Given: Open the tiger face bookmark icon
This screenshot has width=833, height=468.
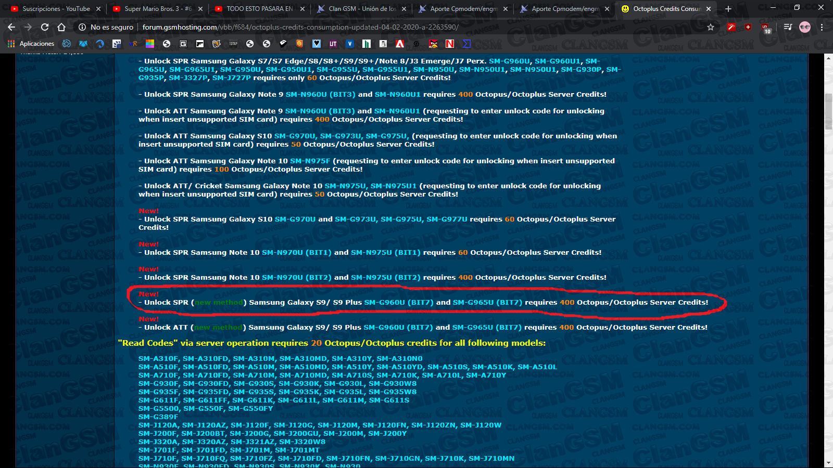Looking at the screenshot, I should (217, 44).
